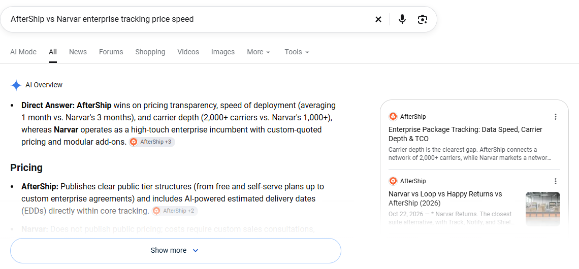
Task: Select the All results tab
Action: (x=53, y=52)
